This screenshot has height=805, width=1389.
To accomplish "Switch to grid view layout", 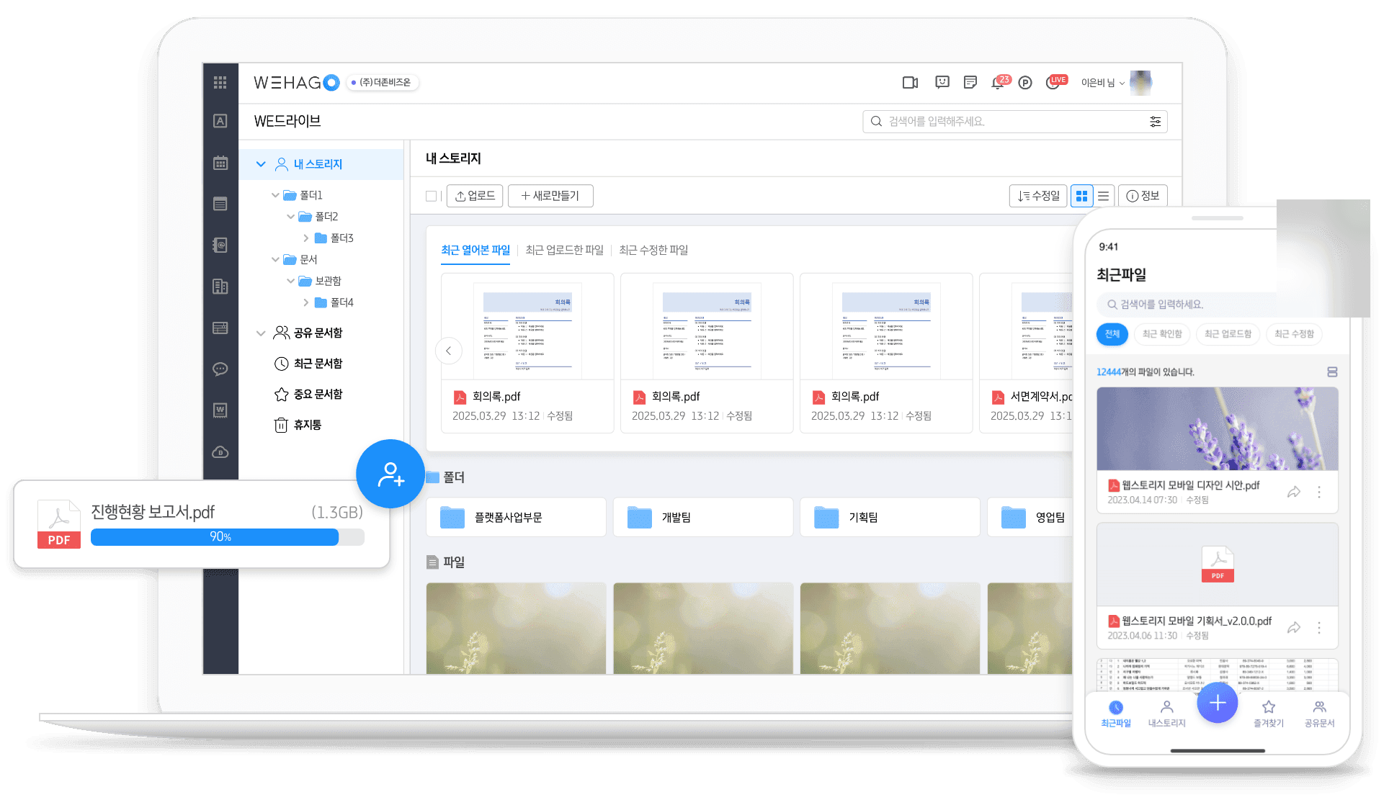I will pyautogui.click(x=1081, y=196).
